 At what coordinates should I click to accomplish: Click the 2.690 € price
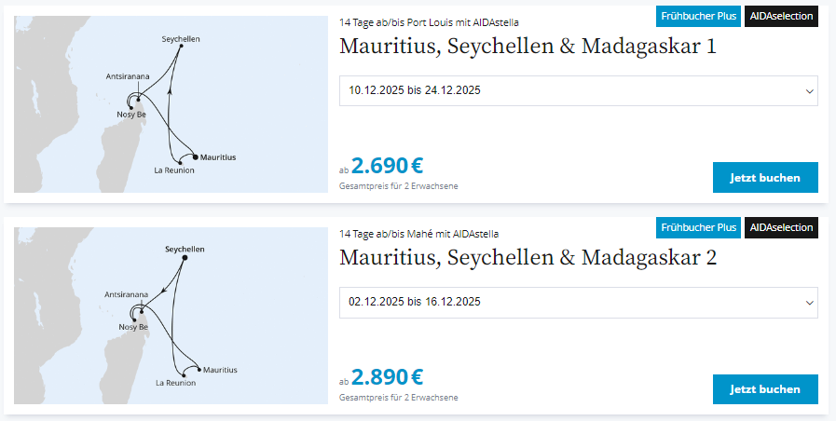click(x=387, y=166)
